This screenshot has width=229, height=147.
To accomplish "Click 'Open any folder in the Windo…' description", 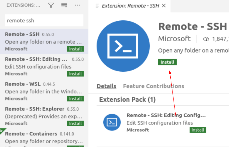I will click(43, 92).
